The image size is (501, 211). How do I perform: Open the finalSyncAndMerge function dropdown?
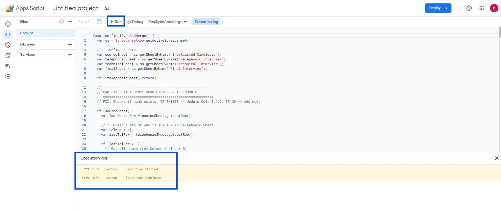(167, 22)
